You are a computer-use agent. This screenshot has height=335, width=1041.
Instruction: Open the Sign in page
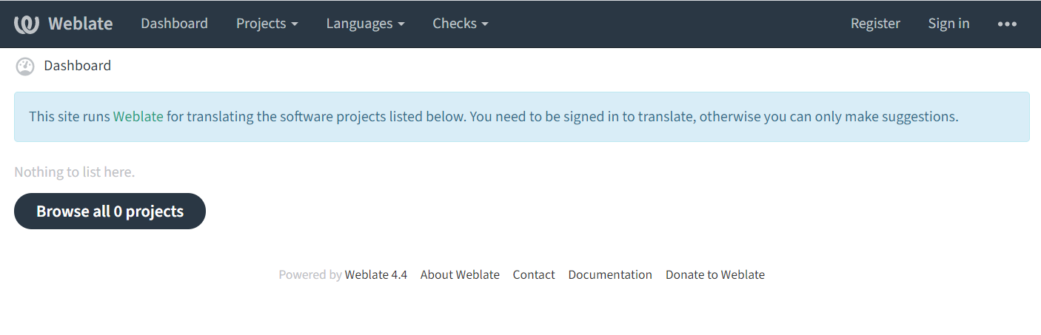pos(948,24)
